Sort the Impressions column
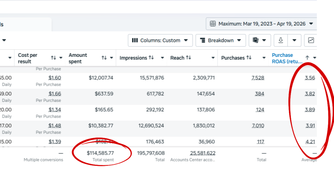Image resolution: width=334 pixels, height=170 pixels. [x=151, y=58]
